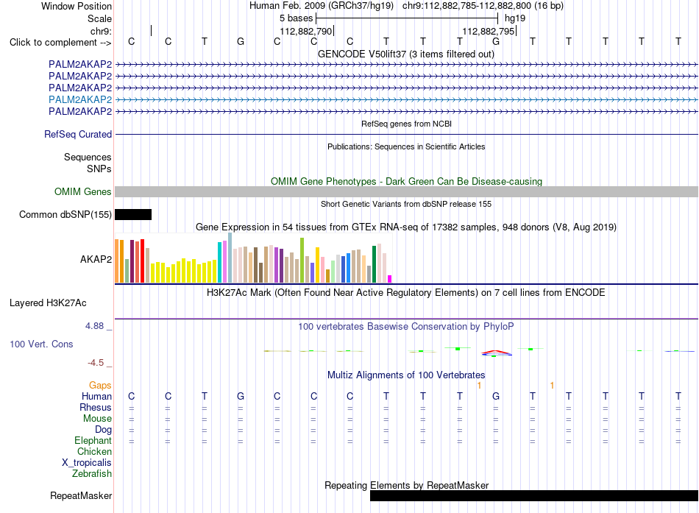Click the 'Gene Expression in 54 tissues' title
Screen dimensions: 699x513
tap(406, 227)
